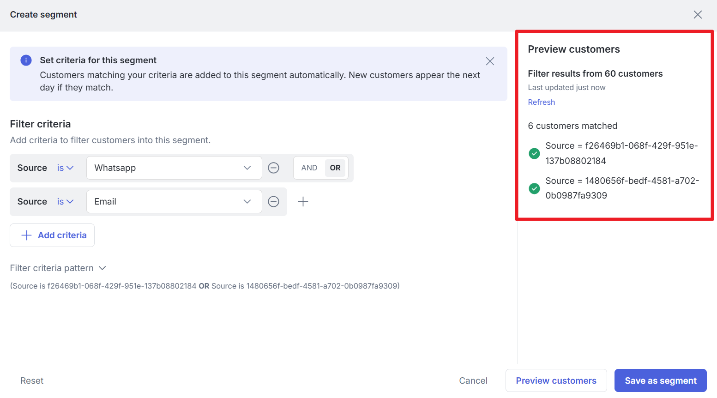Click 'Preview customers' panel heading
The width and height of the screenshot is (717, 398).
pos(574,49)
